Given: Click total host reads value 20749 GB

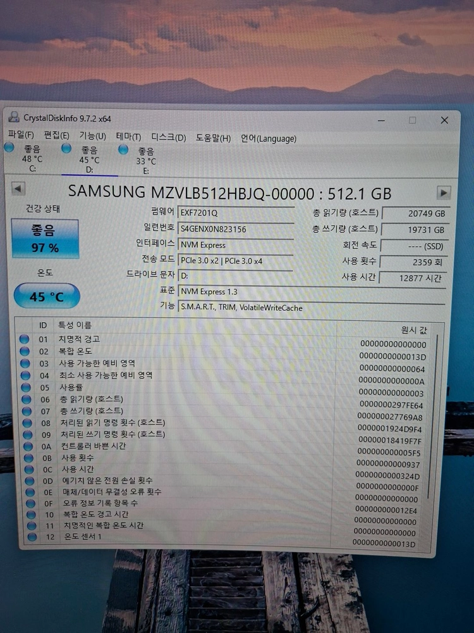Looking at the screenshot, I should pyautogui.click(x=415, y=213).
